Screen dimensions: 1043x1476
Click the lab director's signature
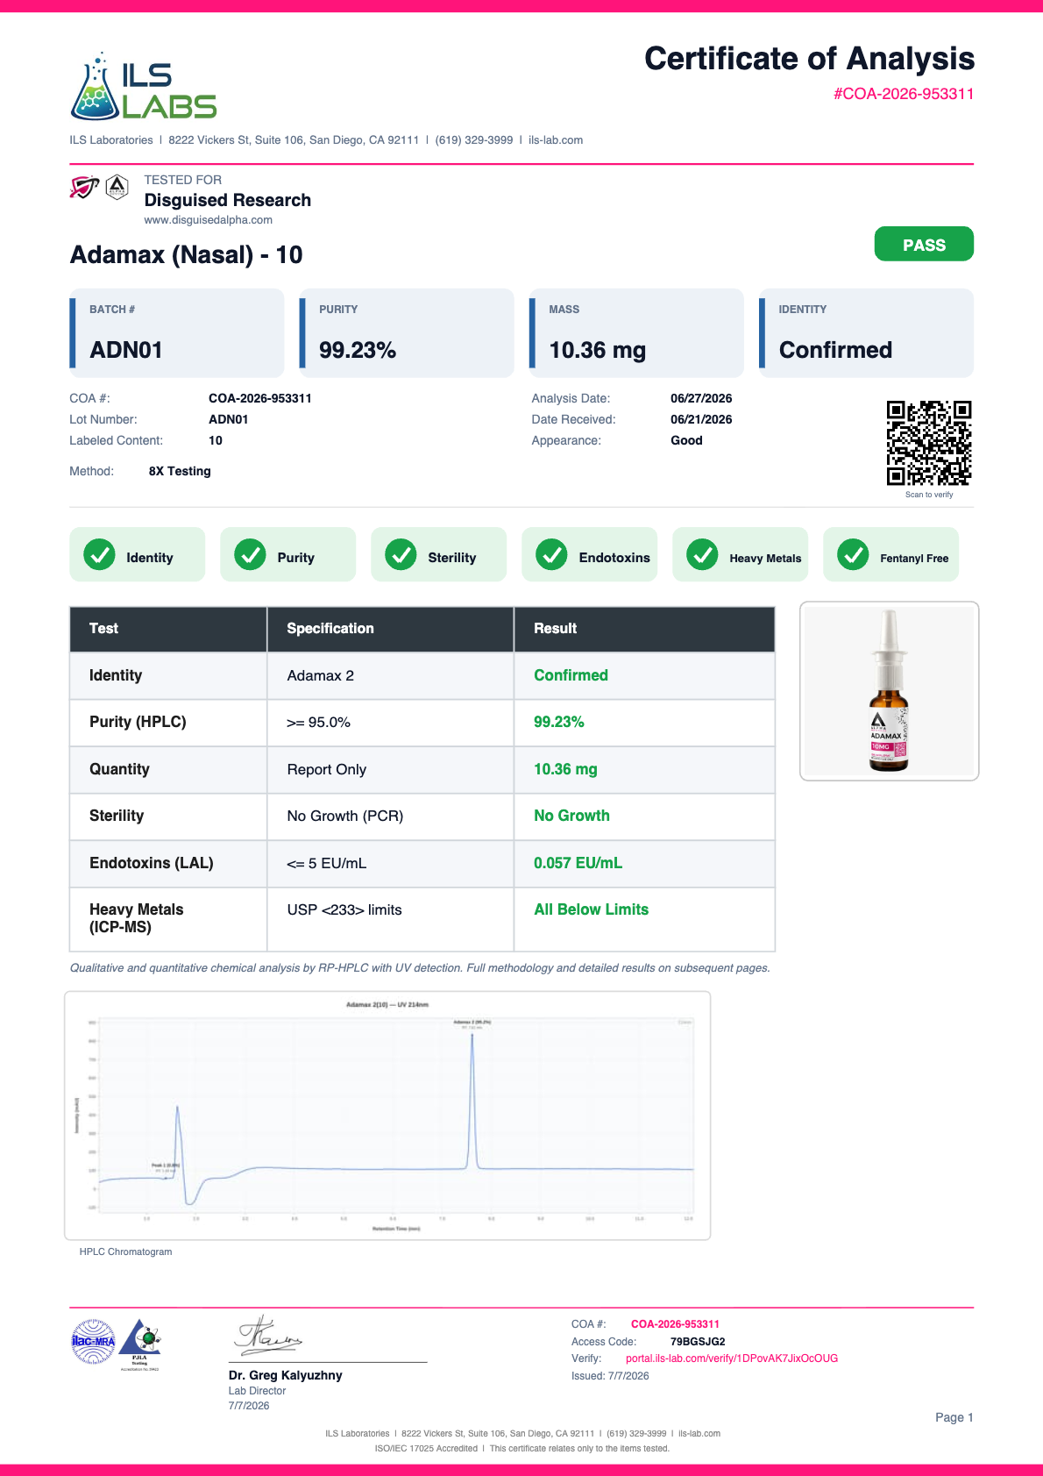[267, 1335]
